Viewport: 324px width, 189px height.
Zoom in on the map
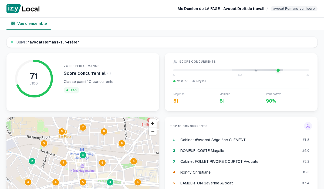pos(153,123)
